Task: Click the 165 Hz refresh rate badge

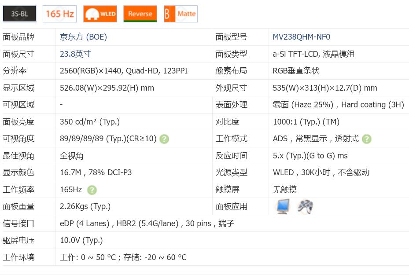Action: pyautogui.click(x=59, y=13)
